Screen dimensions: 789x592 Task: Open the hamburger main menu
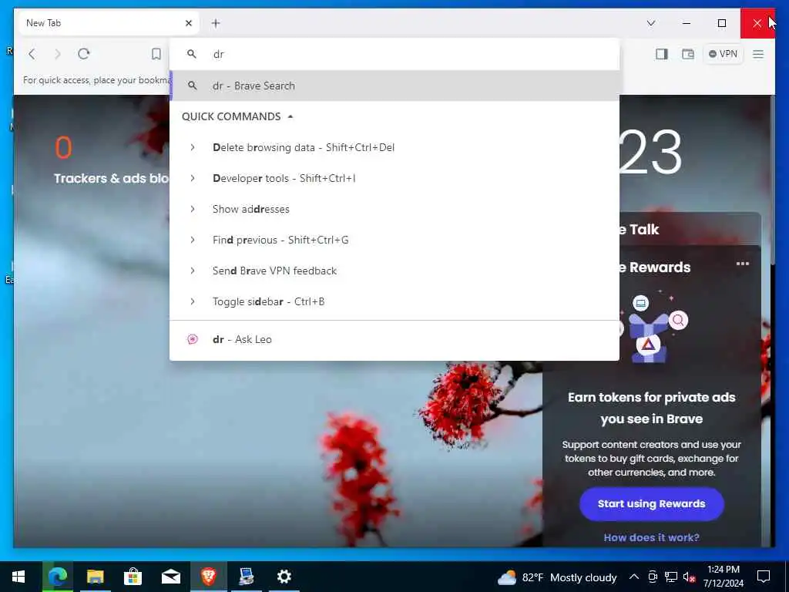click(758, 54)
